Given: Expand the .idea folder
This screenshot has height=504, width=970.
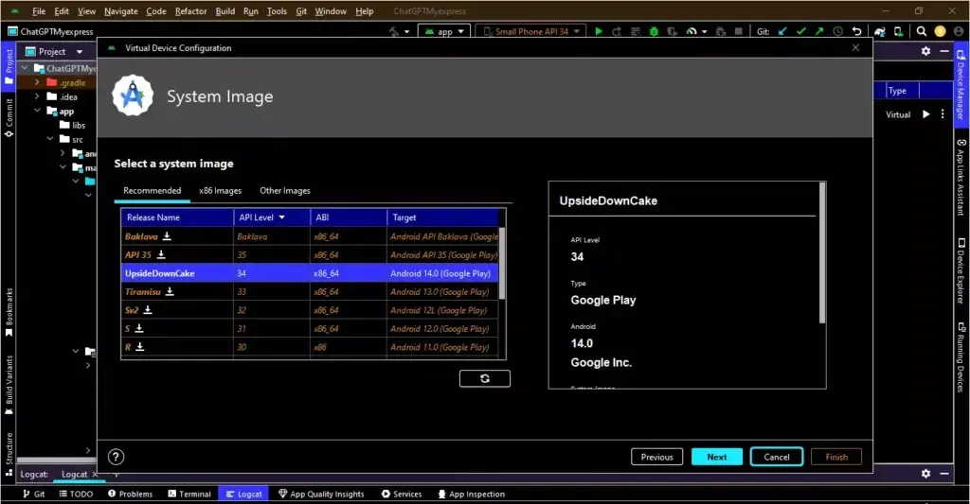Looking at the screenshot, I should tap(37, 96).
